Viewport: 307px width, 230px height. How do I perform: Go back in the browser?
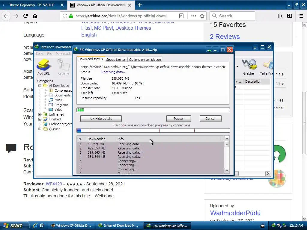pos(6,16)
